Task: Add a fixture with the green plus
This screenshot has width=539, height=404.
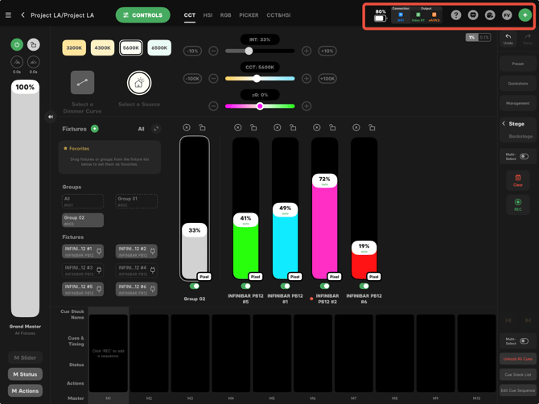Action: point(95,129)
